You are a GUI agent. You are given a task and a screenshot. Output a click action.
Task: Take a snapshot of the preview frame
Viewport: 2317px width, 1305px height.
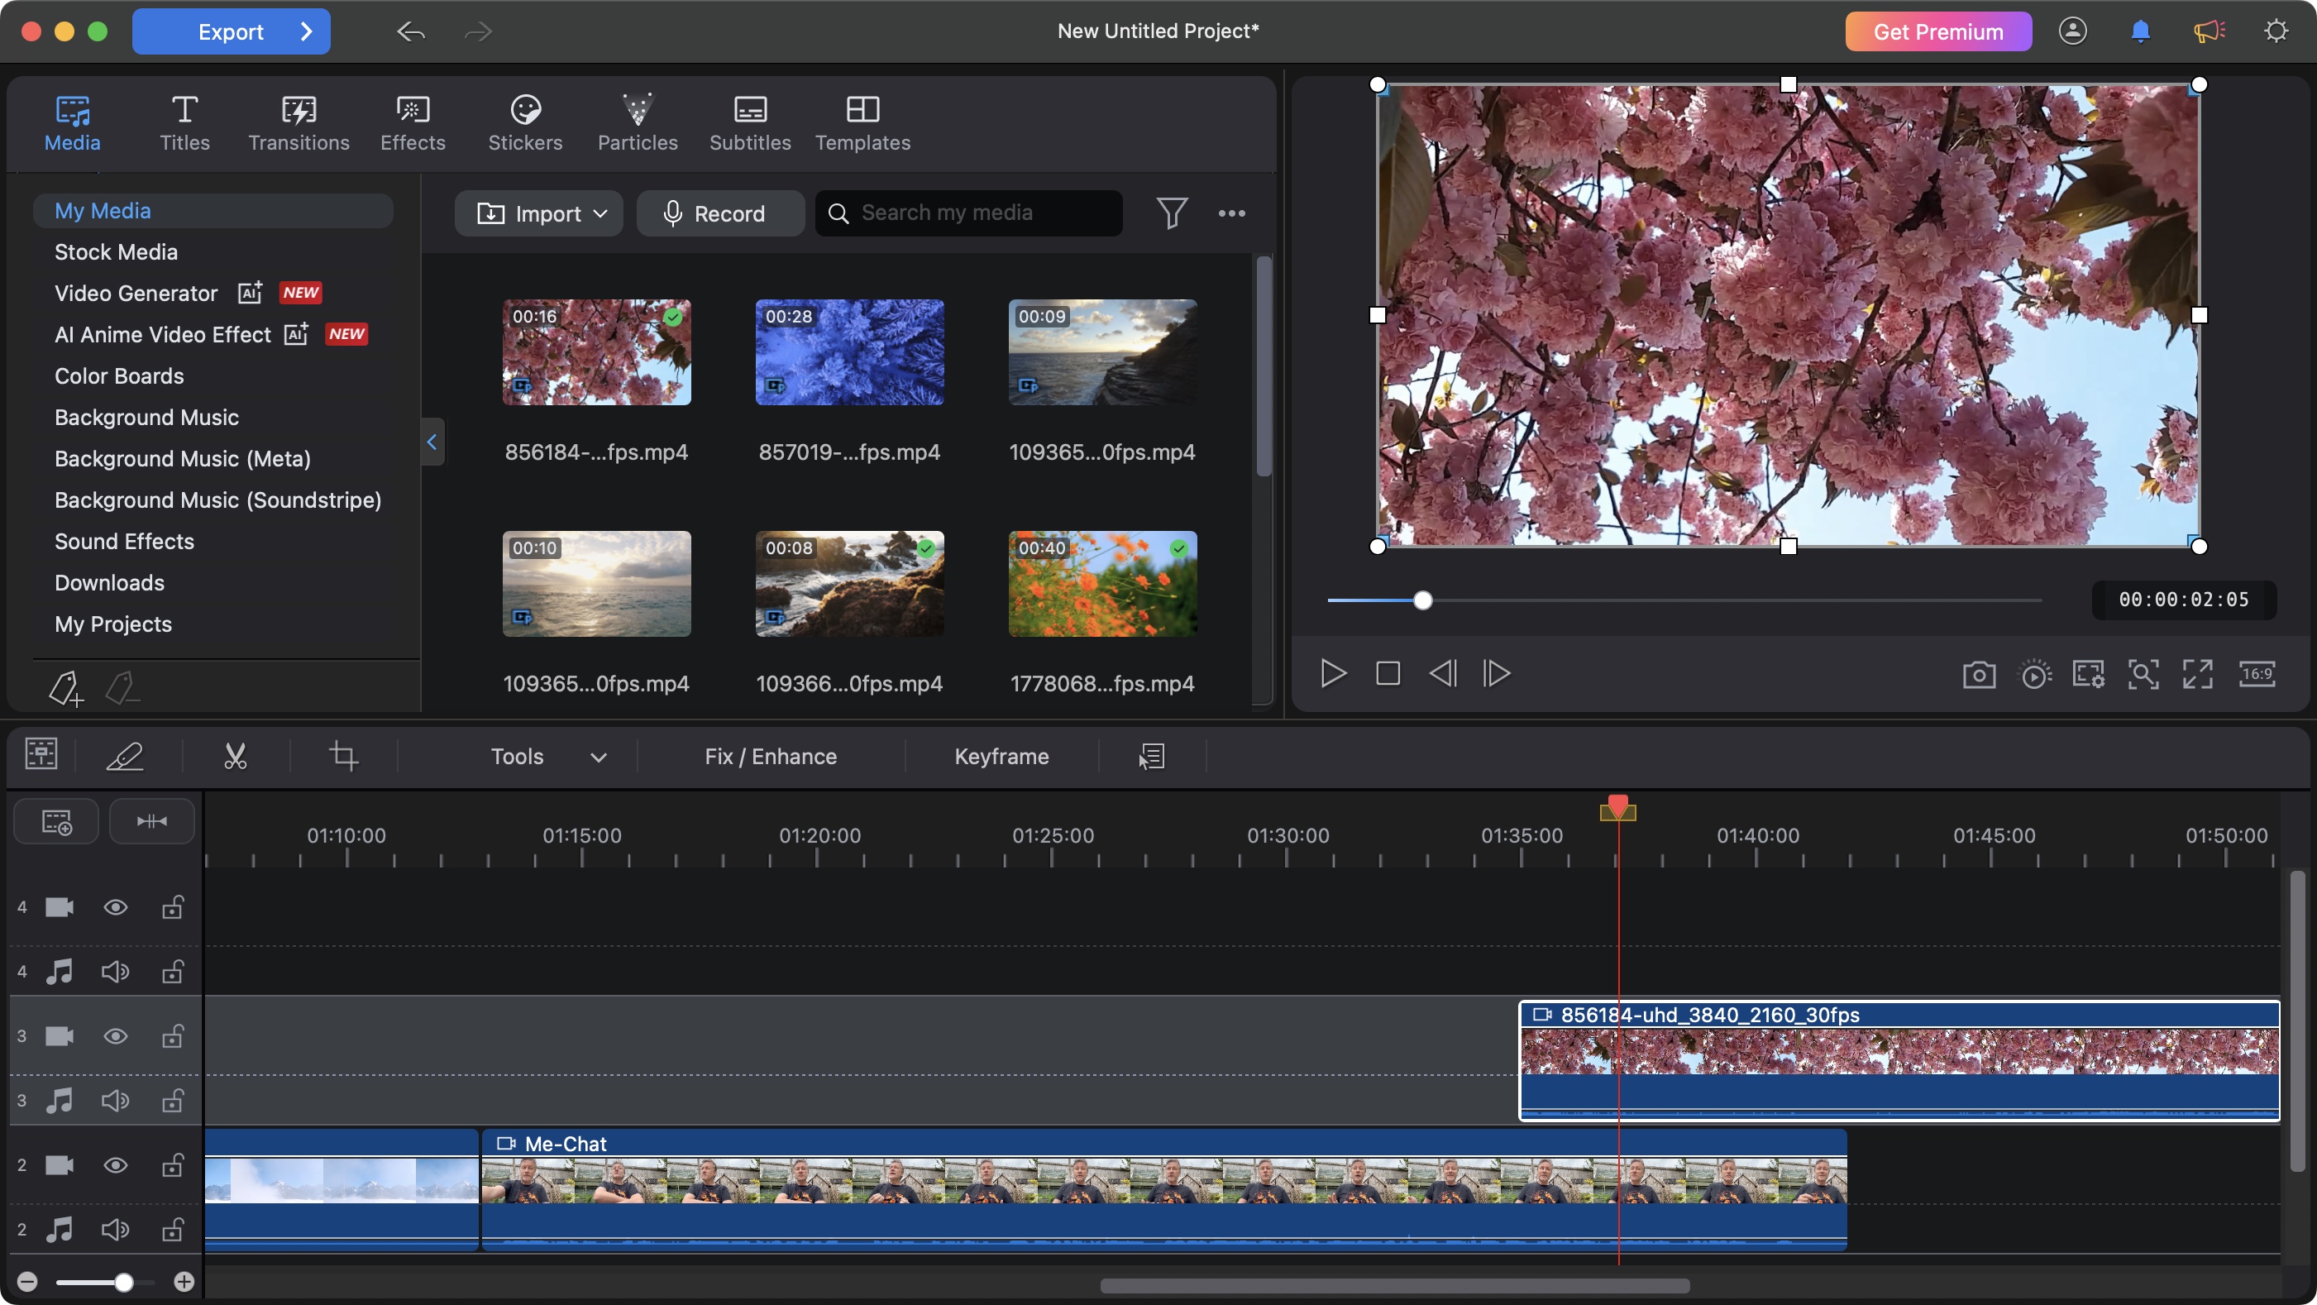tap(1979, 674)
